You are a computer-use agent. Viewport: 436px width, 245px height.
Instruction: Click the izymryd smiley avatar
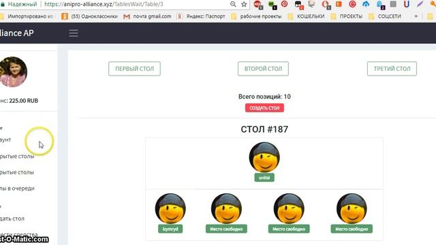pyautogui.click(x=170, y=209)
